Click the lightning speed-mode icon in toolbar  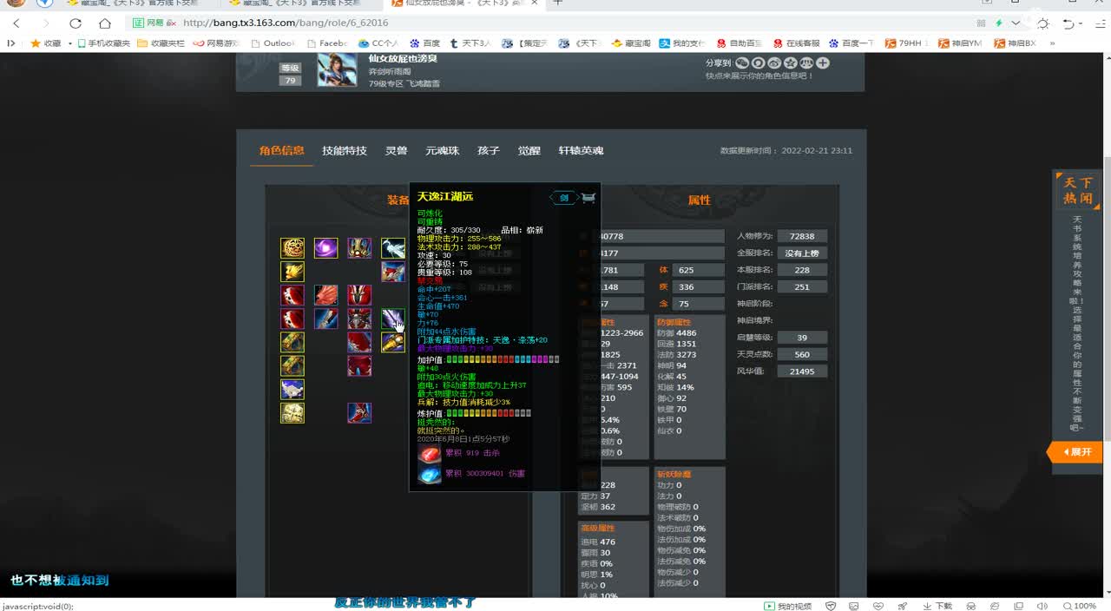point(1000,23)
